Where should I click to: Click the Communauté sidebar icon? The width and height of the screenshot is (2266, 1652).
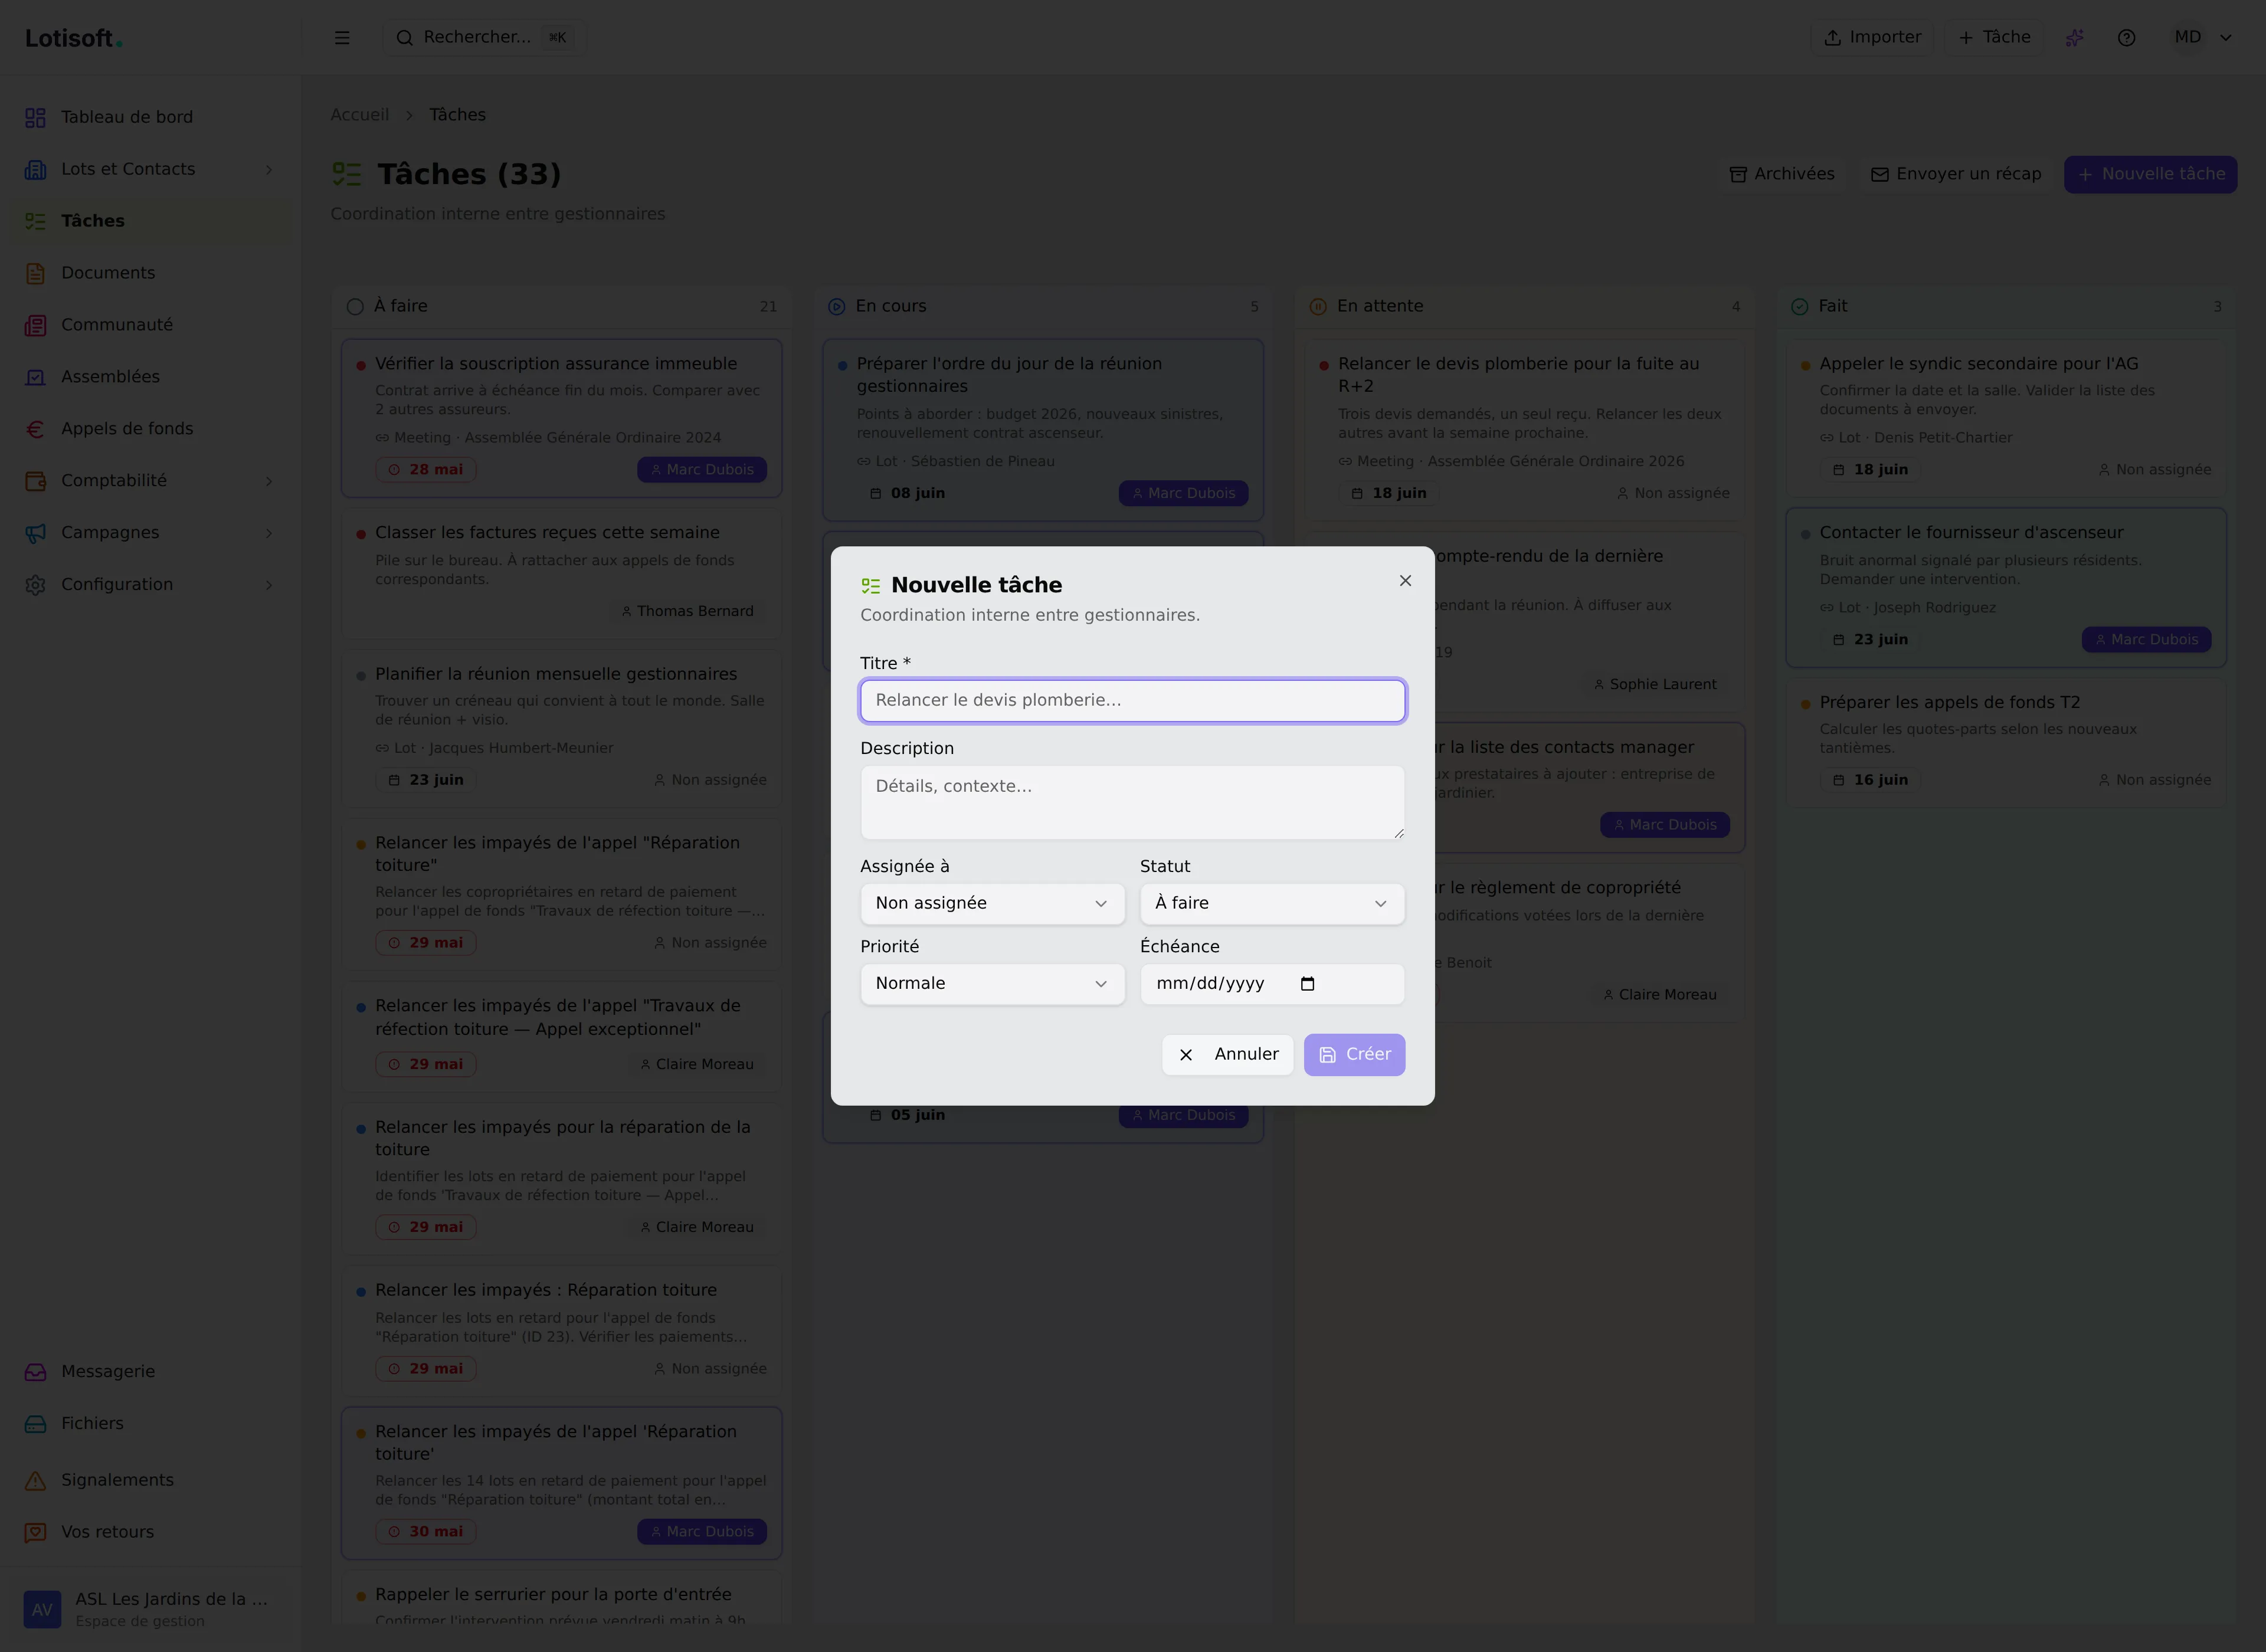coord(36,325)
